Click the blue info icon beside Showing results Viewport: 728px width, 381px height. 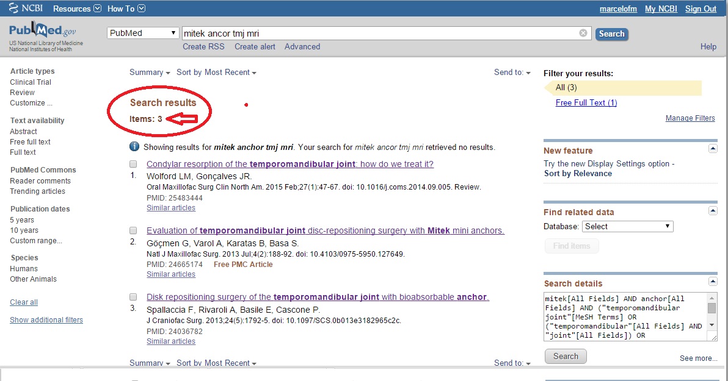[x=134, y=146]
